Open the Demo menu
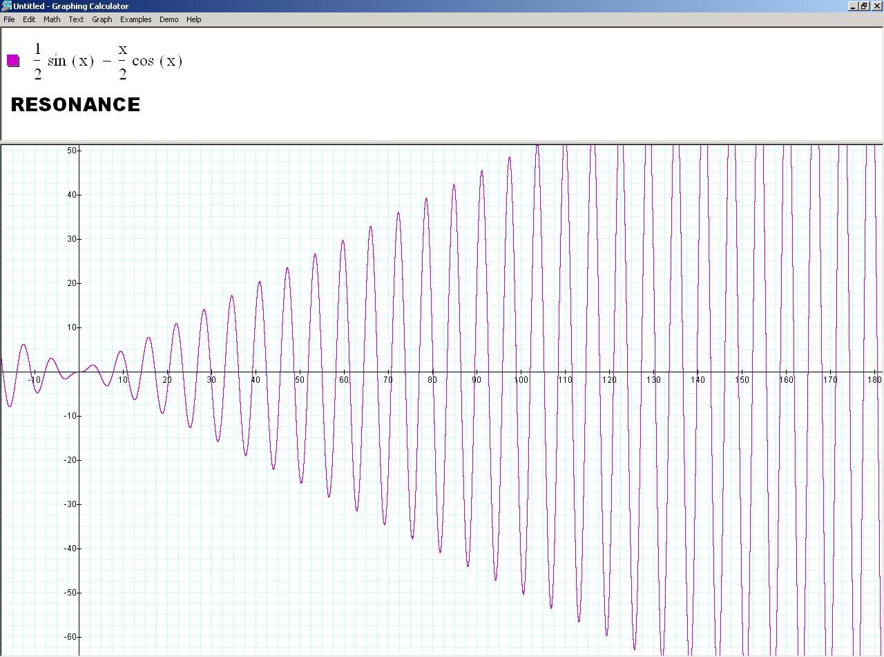 (x=169, y=19)
